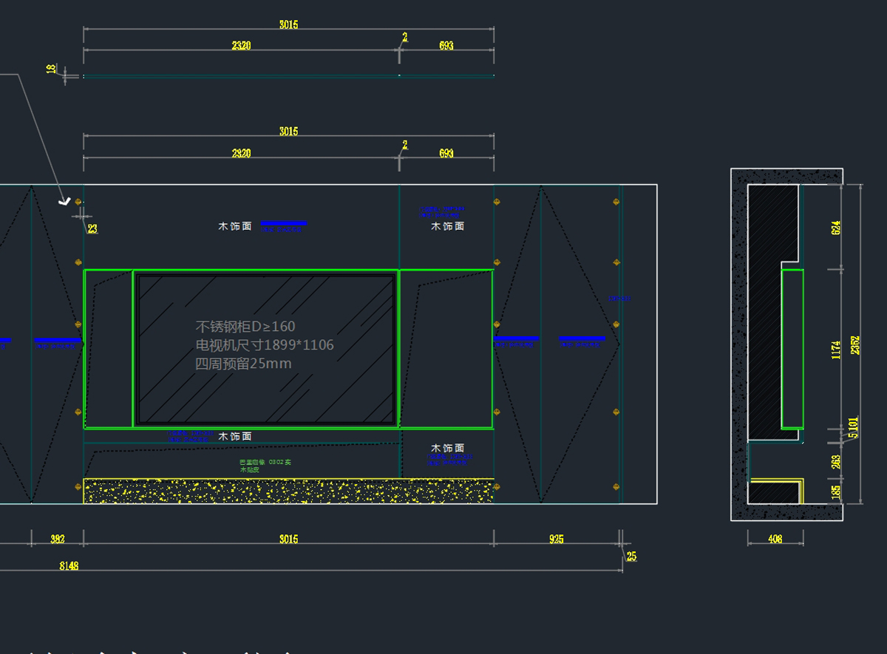The image size is (887, 654).
Task: Select the green material note above stone strip
Action: (x=265, y=466)
